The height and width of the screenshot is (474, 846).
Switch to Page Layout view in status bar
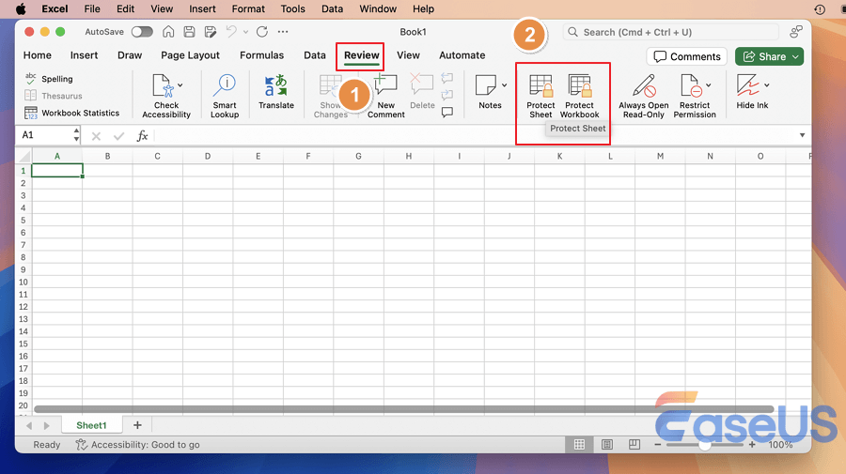[607, 444]
